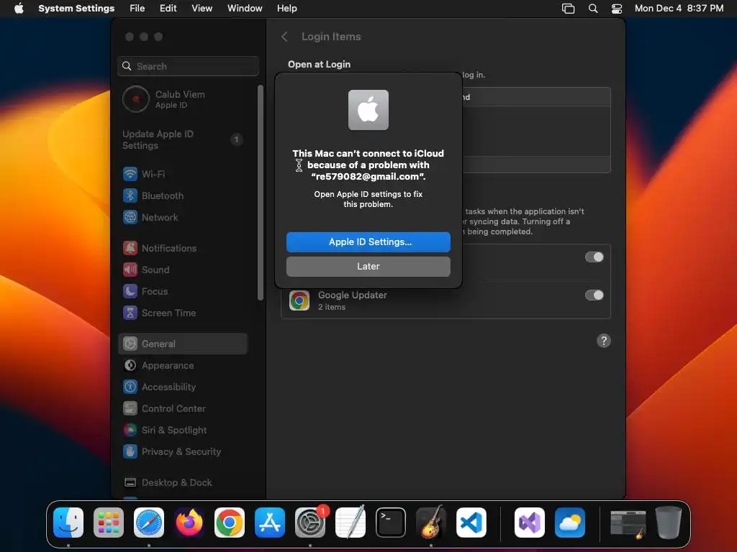Open Finder from the Dock
The image size is (737, 552).
[68, 523]
